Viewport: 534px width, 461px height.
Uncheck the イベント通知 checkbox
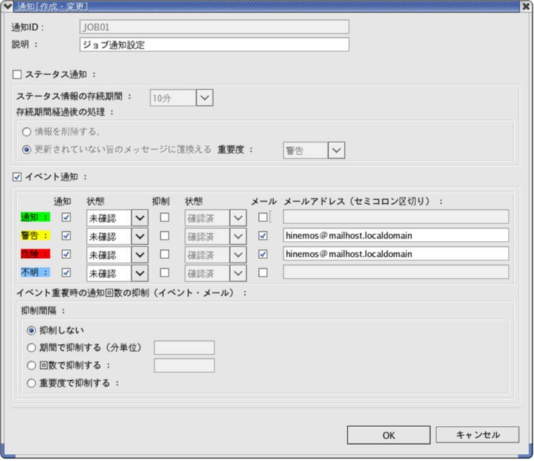[17, 177]
